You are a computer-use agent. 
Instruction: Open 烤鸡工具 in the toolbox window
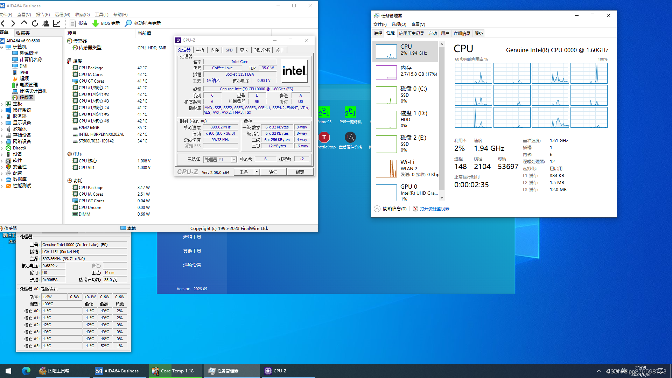[x=192, y=237]
